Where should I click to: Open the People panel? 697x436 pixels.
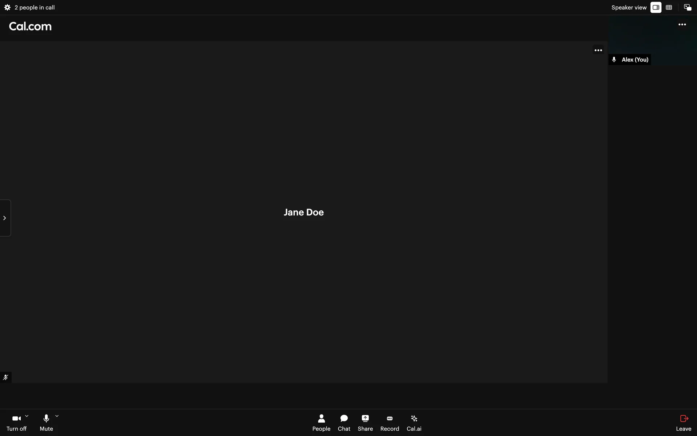[x=321, y=423]
